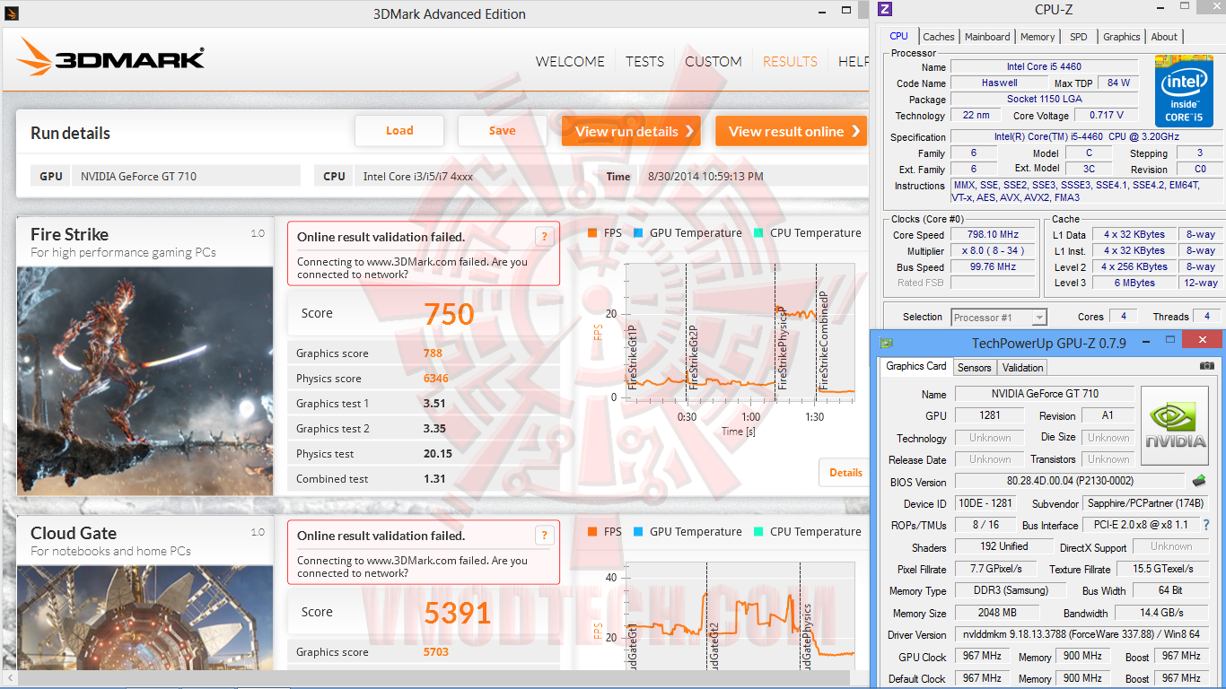
Task: Click the FireStrikePhysicsP marker in the Fire Strike chart
Action: pyautogui.click(x=783, y=348)
